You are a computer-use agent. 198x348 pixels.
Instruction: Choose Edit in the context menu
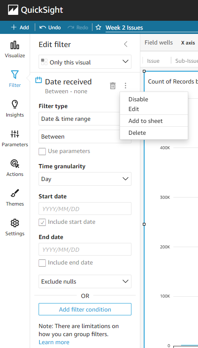(x=134, y=109)
